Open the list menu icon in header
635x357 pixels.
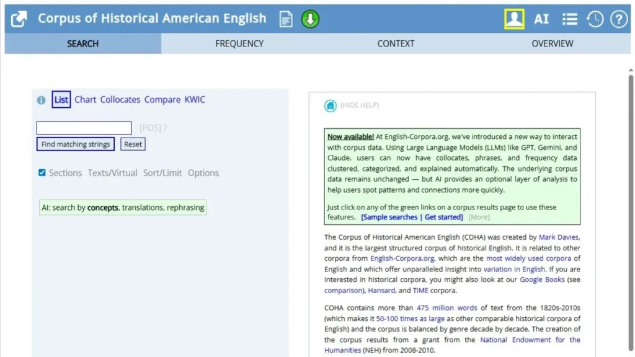(569, 19)
